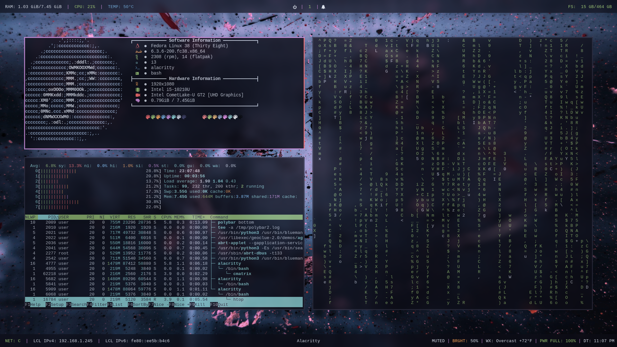The height and width of the screenshot is (347, 617).
Task: Sort htop by the CPU% column header
Action: [x=166, y=218]
